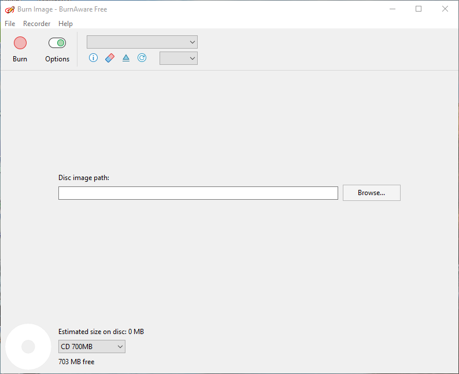Eject the disc tray icon

126,58
